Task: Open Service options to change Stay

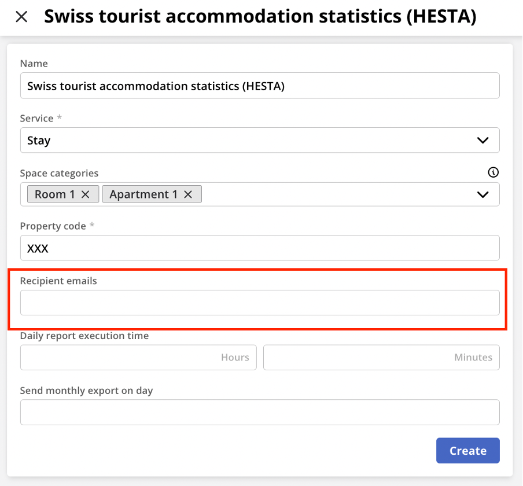Action: click(483, 140)
